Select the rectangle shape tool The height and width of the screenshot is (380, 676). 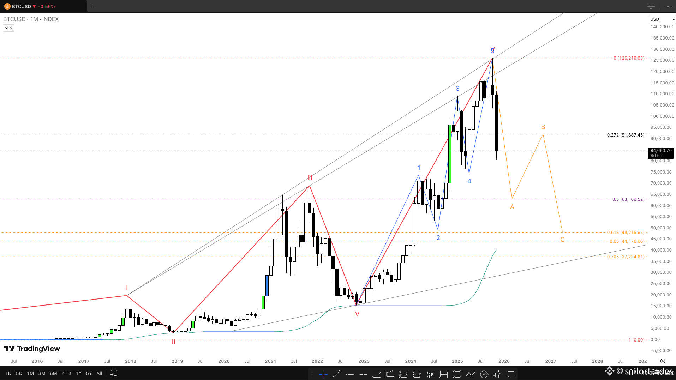tap(457, 374)
